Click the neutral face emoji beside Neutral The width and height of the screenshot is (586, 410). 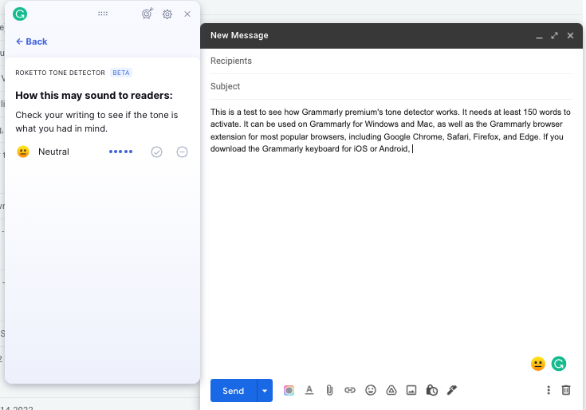tap(23, 152)
